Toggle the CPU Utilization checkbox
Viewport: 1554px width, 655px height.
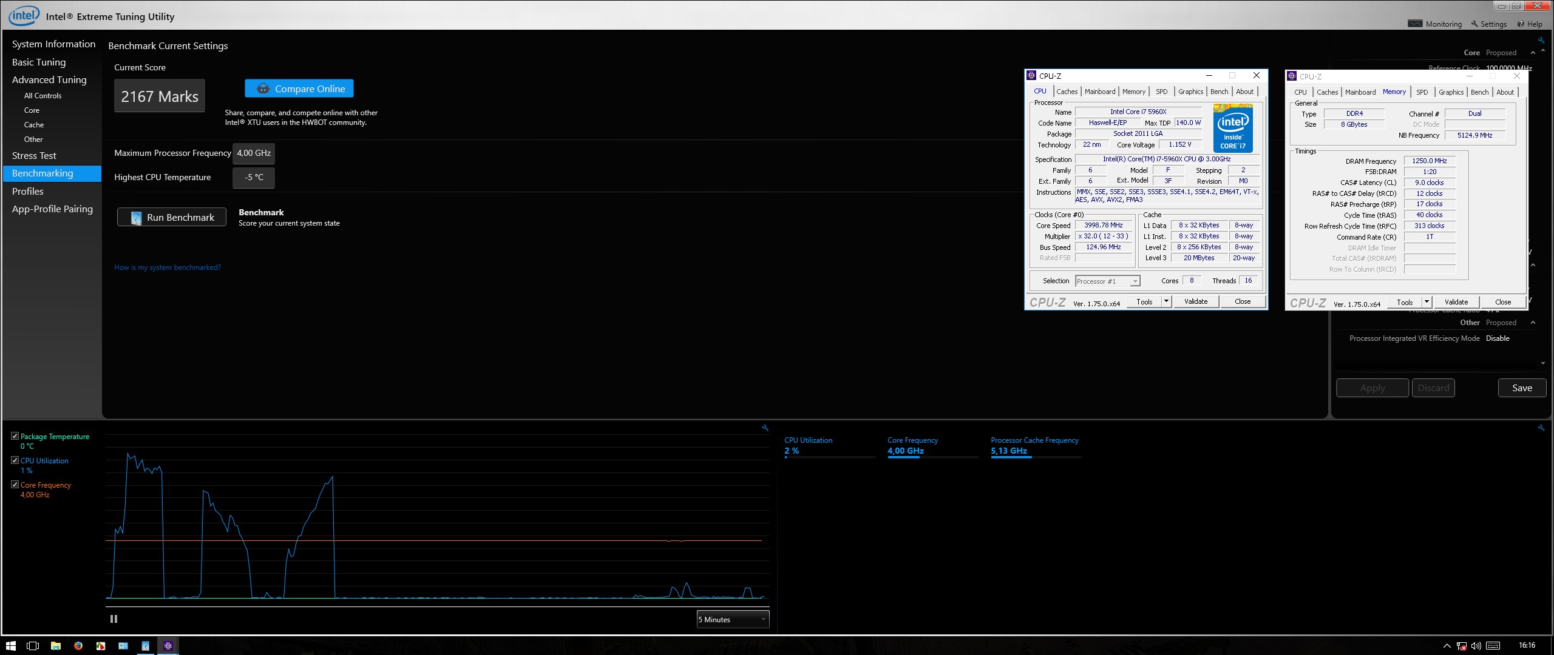pos(15,460)
